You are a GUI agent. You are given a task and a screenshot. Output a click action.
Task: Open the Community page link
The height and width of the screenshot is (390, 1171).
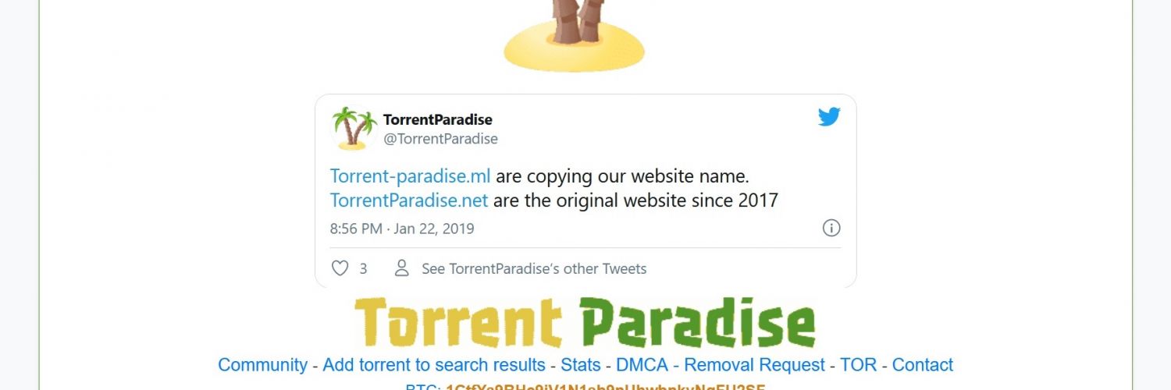point(262,365)
